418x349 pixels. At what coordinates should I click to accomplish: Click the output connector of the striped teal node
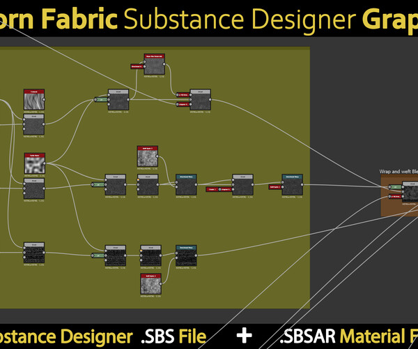196,255
